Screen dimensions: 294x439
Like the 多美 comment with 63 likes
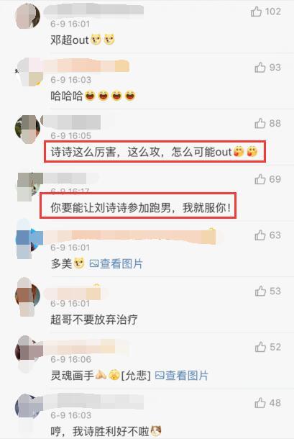click(x=260, y=235)
